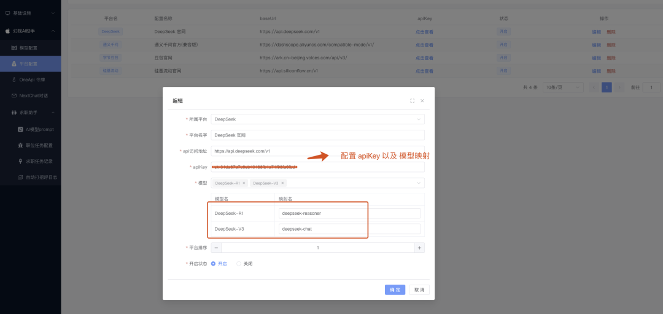
Task: Click the 确定 button
Action: 395,290
